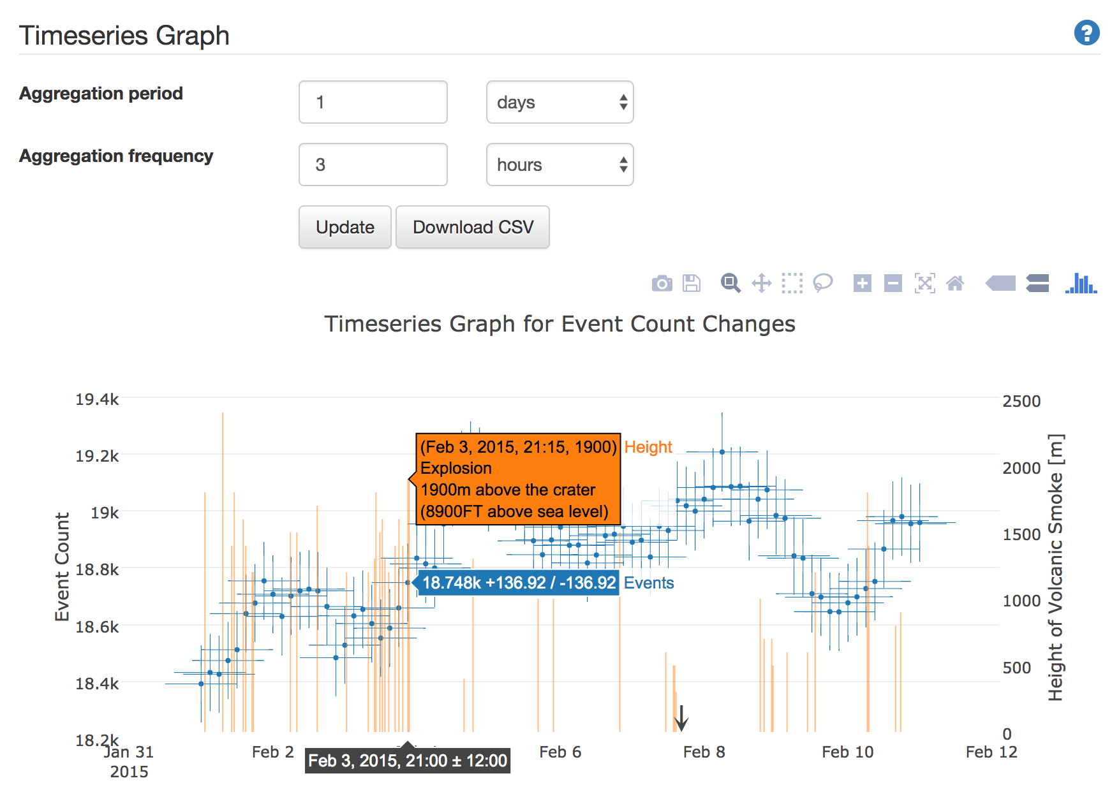Open the aggregation period units dropdown
Viewport: 1119px width, 806px height.
coord(559,102)
